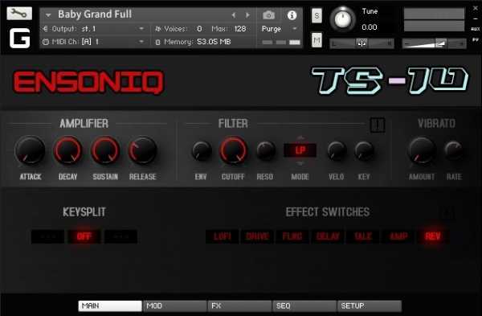Open the Baby Grand Full instrument dropdown
Image resolution: width=482 pixels, height=316 pixels.
tap(48, 14)
